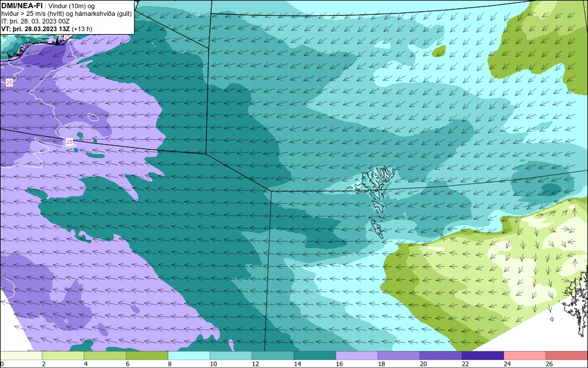
Task: Click the DMI/NEA-FI title heading
Action: click(x=22, y=6)
